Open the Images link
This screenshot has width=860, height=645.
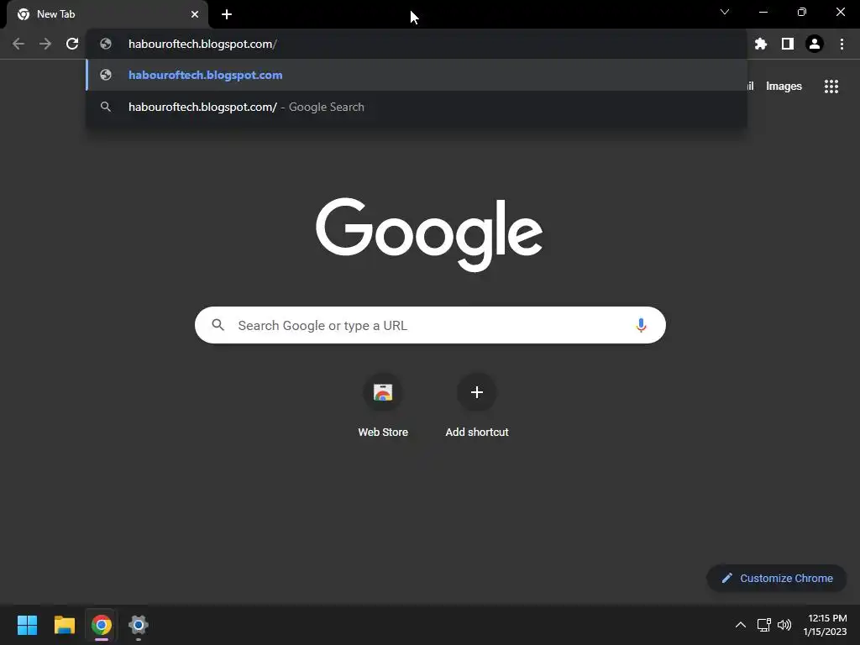[x=784, y=87]
